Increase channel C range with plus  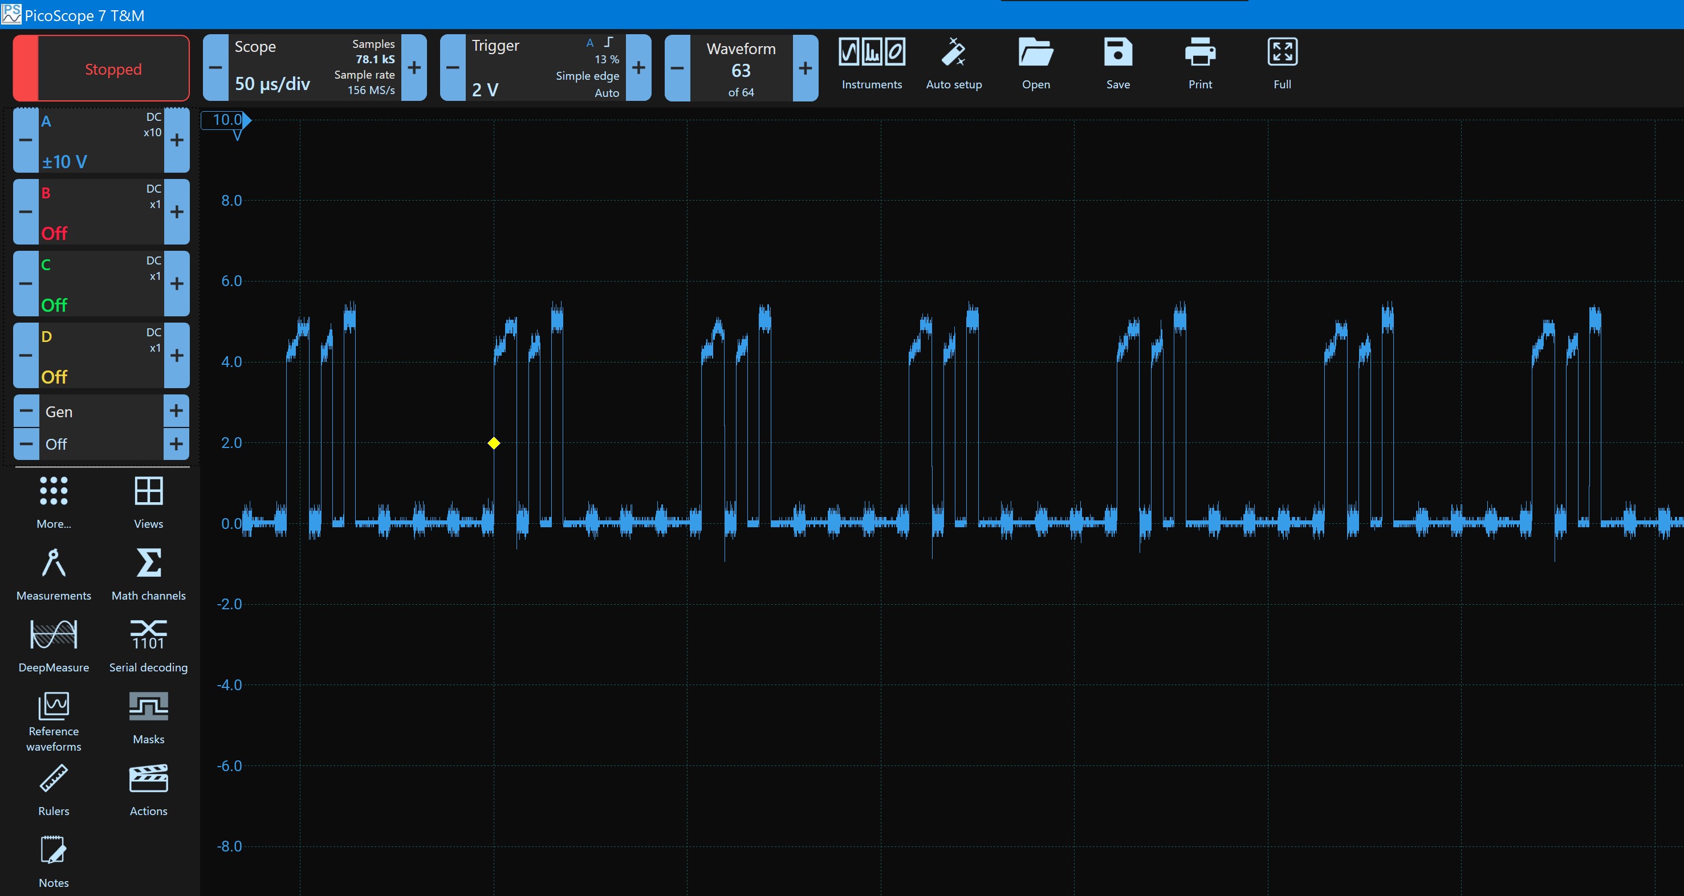click(x=177, y=284)
